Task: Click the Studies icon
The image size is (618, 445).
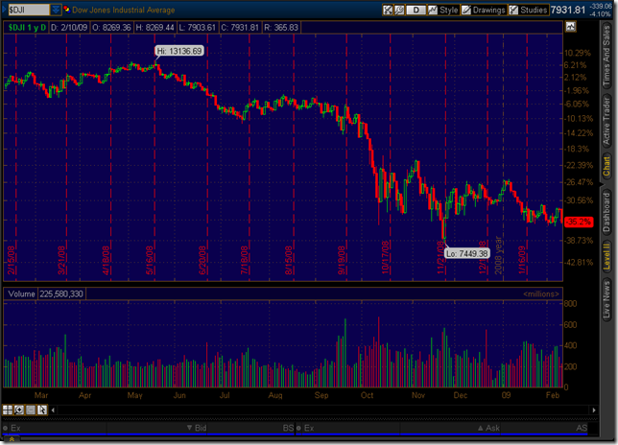Action: (513, 10)
